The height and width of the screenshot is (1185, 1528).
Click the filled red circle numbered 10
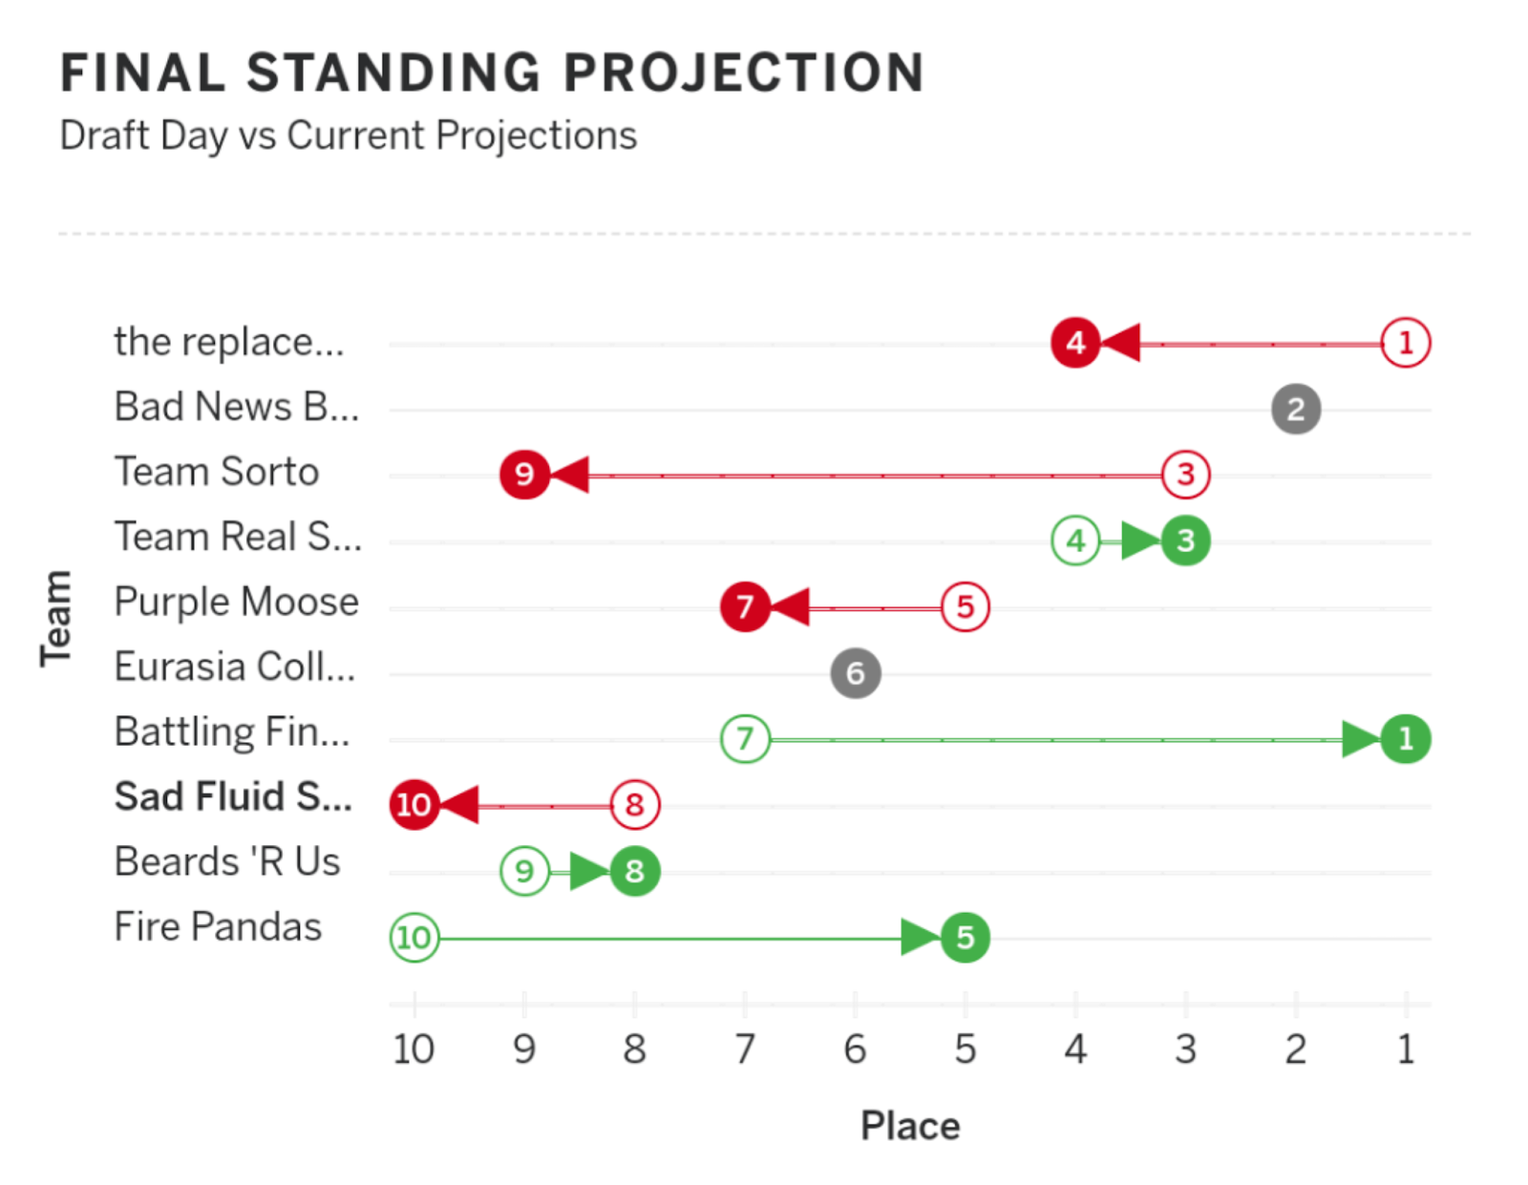[x=414, y=804]
